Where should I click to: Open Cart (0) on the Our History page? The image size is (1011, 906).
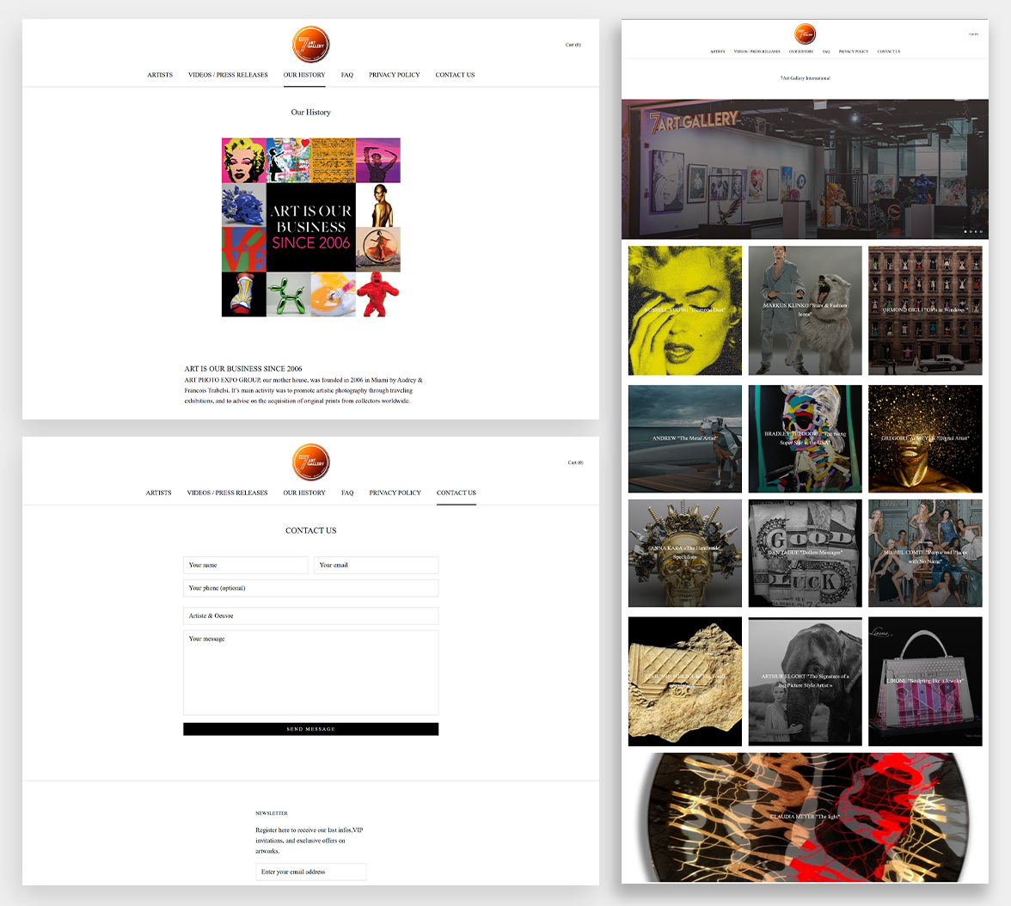coord(573,45)
